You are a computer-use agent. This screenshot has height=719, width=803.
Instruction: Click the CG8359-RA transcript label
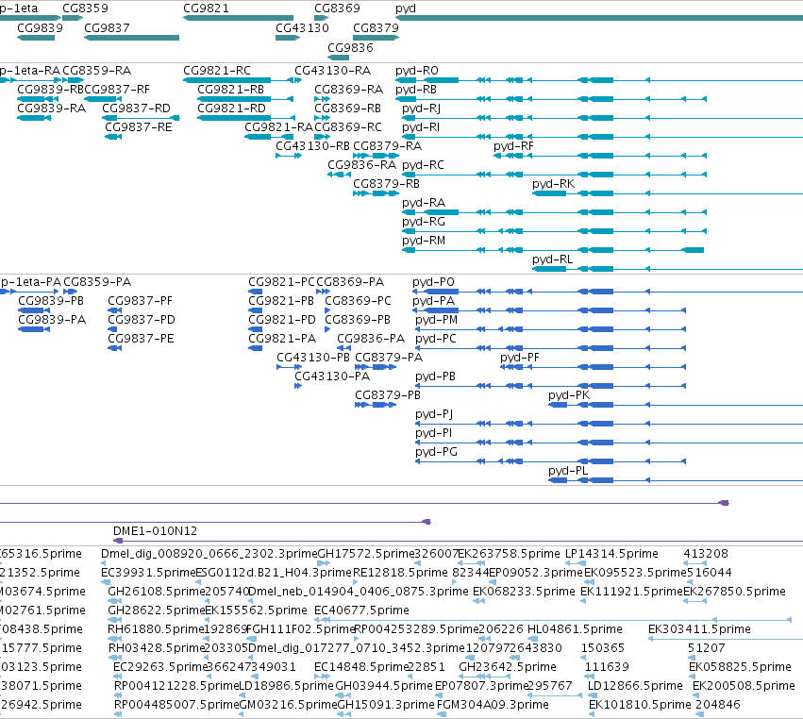[97, 70]
